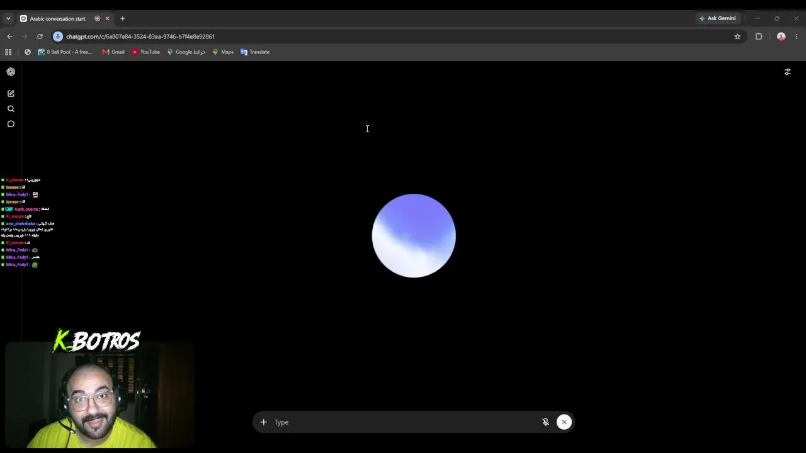
Task: Open the Translate bookmark
Action: 255,52
